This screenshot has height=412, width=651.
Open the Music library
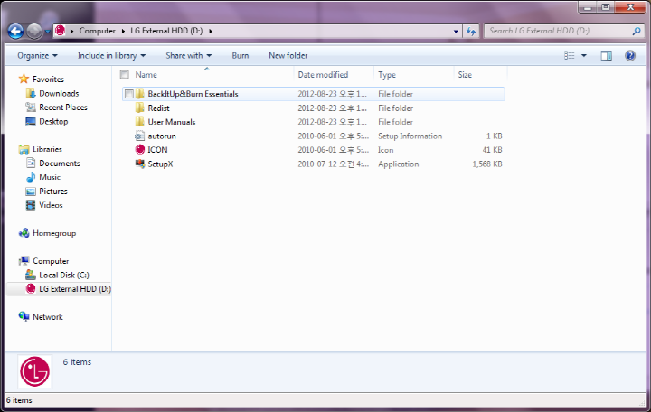tap(50, 177)
